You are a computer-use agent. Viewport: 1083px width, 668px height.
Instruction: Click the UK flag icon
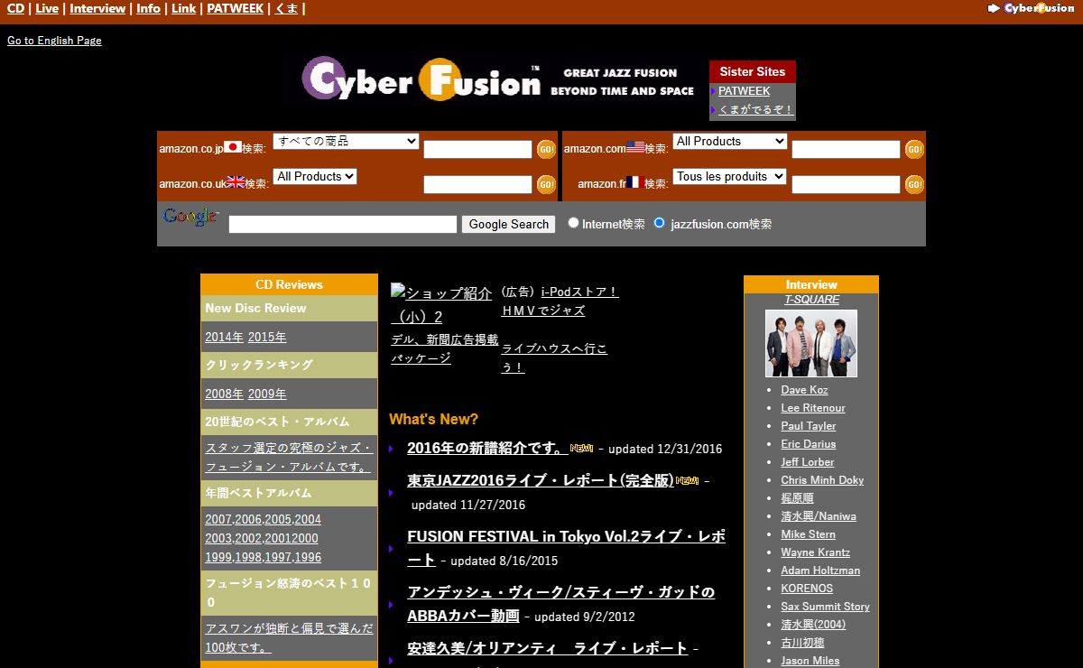tap(236, 181)
